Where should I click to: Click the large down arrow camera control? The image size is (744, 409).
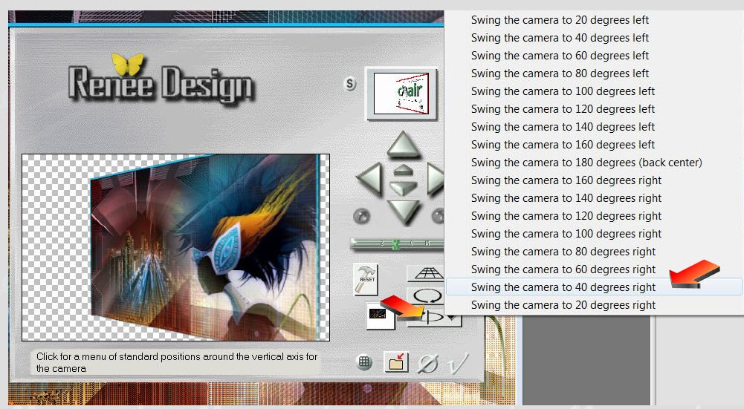click(404, 212)
